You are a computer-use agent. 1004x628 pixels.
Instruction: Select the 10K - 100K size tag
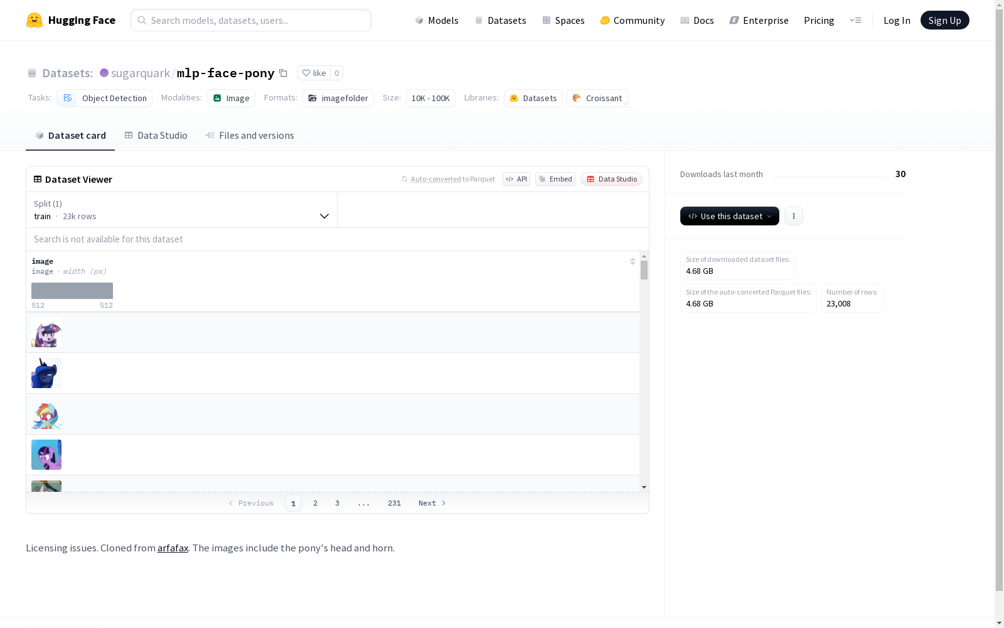[430, 98]
